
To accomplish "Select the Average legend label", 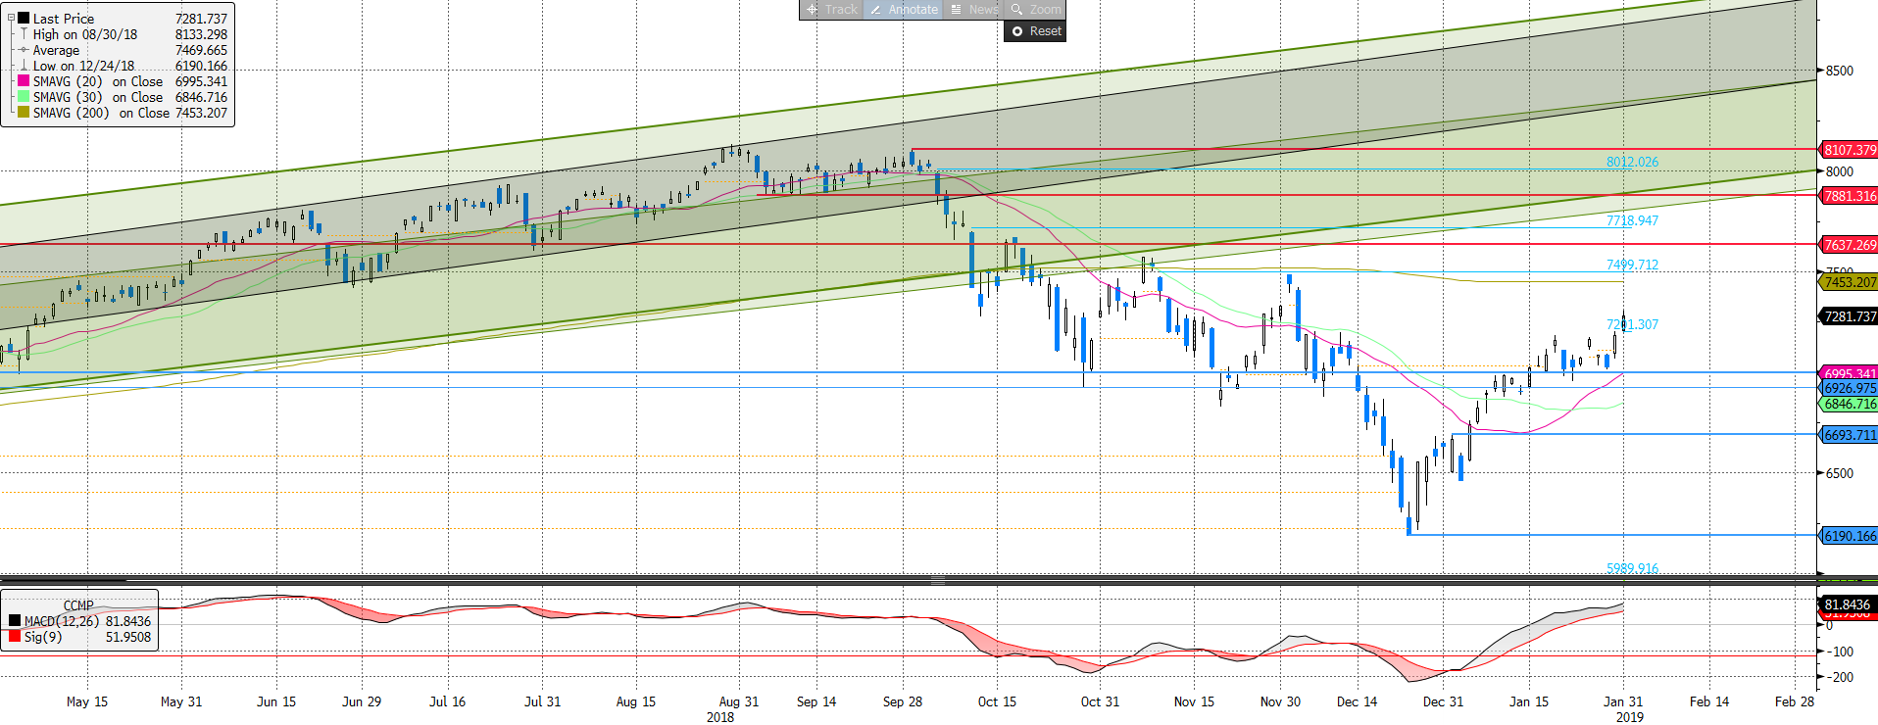I will coord(56,50).
